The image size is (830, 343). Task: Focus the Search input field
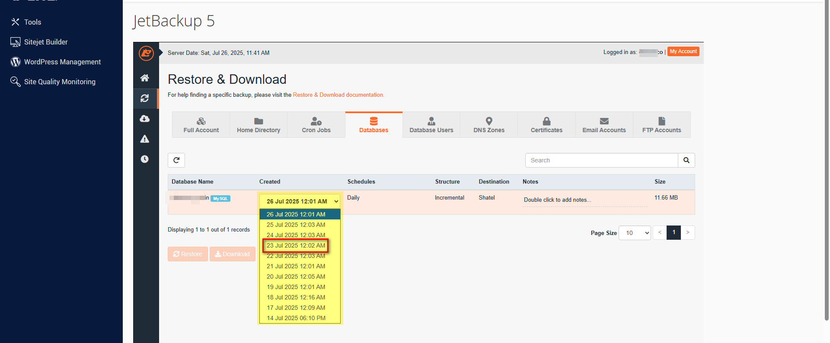coord(601,160)
